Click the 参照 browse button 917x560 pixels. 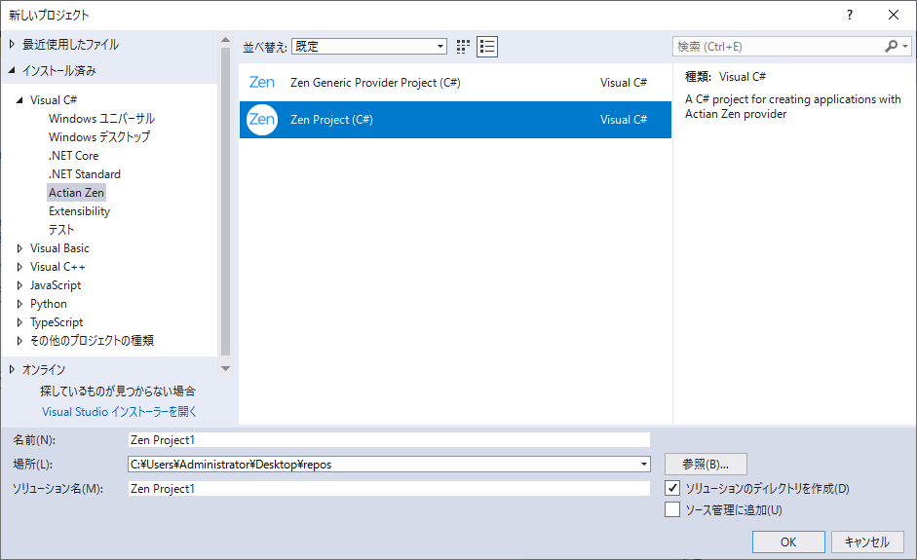(x=706, y=464)
